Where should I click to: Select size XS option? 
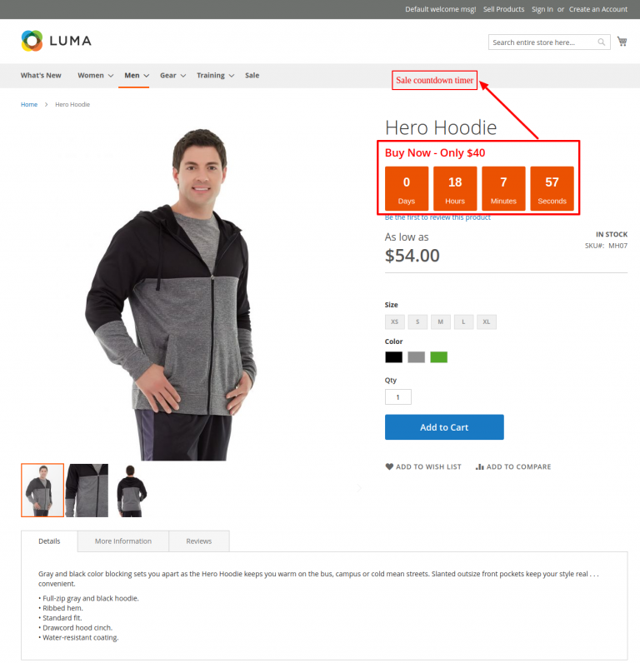[x=395, y=322]
